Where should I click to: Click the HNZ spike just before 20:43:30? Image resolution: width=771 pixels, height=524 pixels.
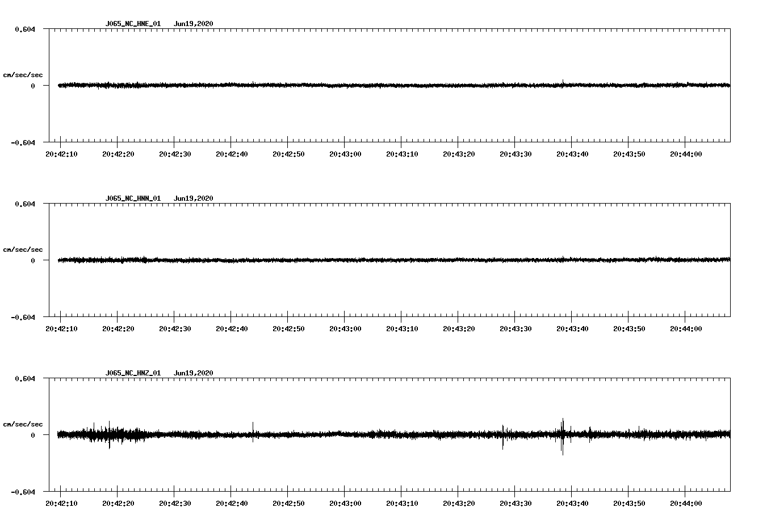point(503,437)
